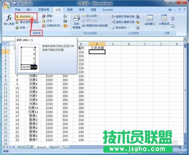Open the 文本 functions dropdown
The width and height of the screenshot is (189, 155).
[48, 21]
